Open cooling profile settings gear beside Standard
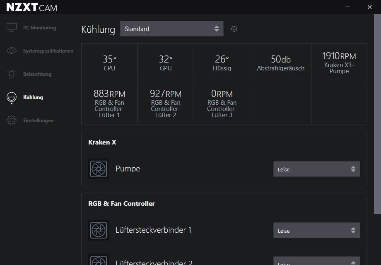This screenshot has width=381, height=265. (234, 29)
